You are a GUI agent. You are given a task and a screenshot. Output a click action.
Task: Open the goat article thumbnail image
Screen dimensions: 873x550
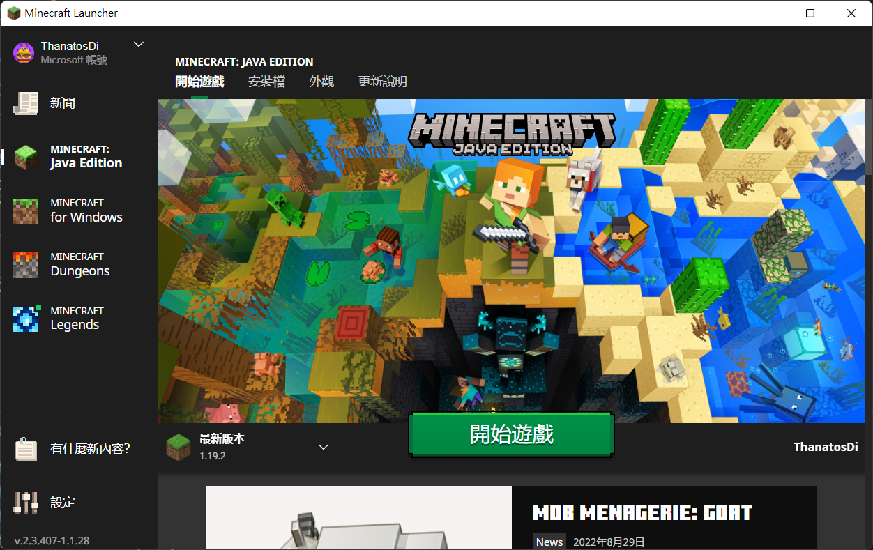359,518
